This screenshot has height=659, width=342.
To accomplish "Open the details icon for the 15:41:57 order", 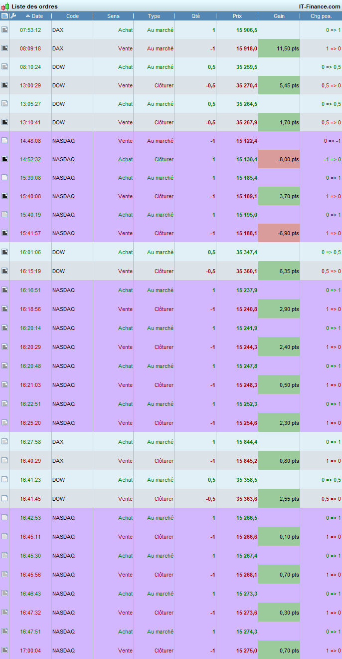I will click(4, 233).
